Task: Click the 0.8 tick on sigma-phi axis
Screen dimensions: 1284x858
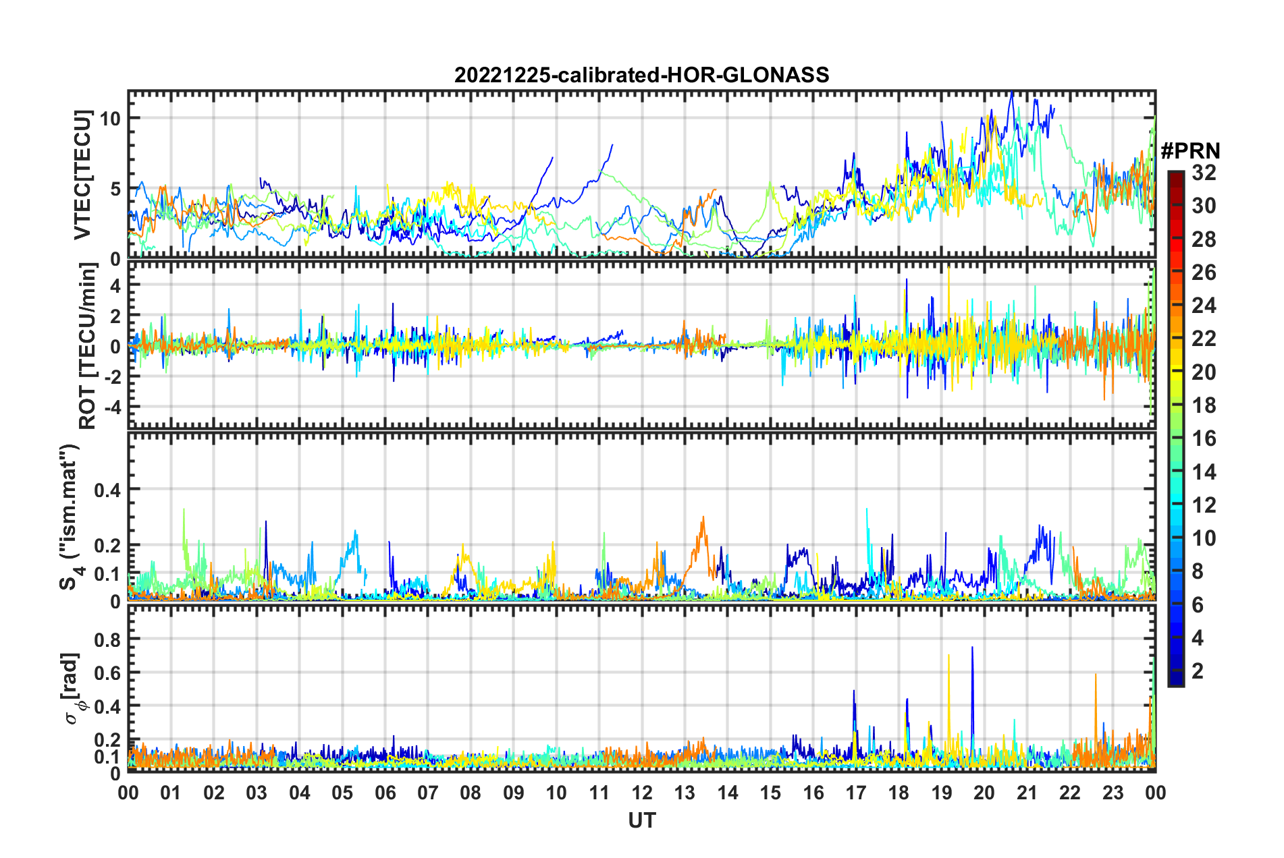Action: (x=107, y=639)
